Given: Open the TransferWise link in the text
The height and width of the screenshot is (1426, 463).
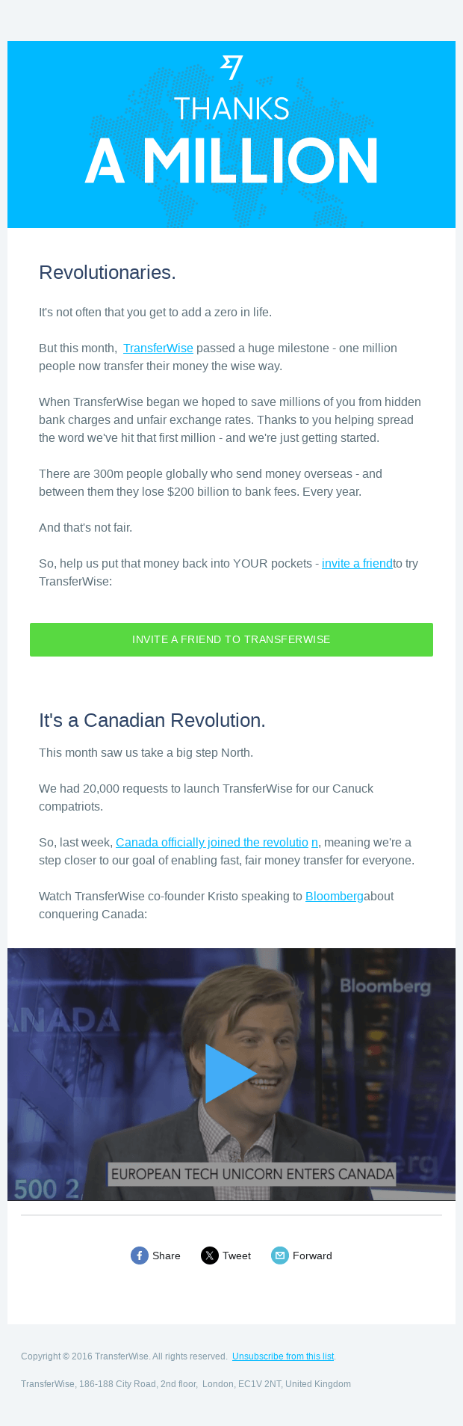Looking at the screenshot, I should (x=158, y=348).
